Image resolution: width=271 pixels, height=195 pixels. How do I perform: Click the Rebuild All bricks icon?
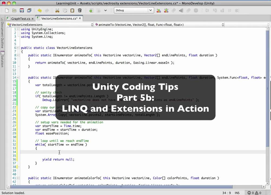tap(166, 11)
